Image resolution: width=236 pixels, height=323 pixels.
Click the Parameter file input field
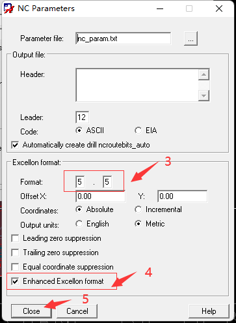point(123,38)
